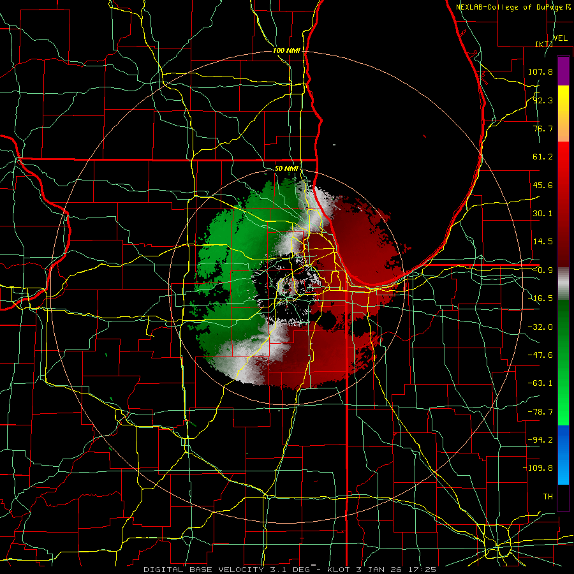Click the Digital Base Velocity caption at bottom
Image resolution: width=574 pixels, height=574 pixels.
pyautogui.click(x=290, y=570)
